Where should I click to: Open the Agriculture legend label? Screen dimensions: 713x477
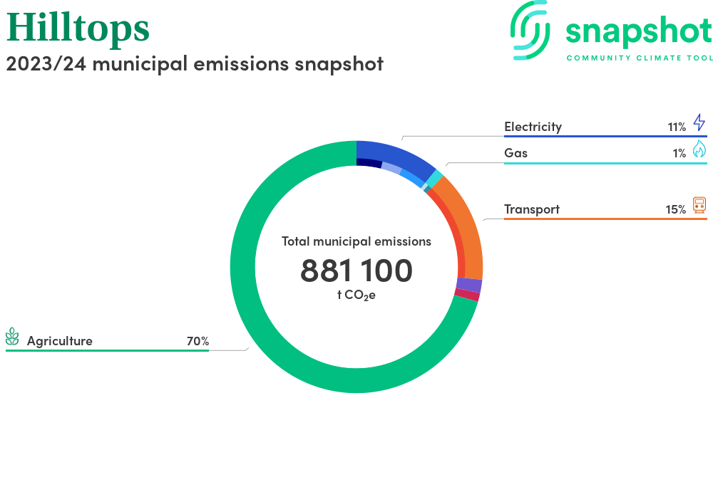tap(60, 341)
